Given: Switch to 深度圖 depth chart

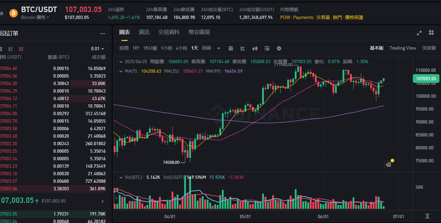Looking at the screenshot, I should click(x=429, y=48).
